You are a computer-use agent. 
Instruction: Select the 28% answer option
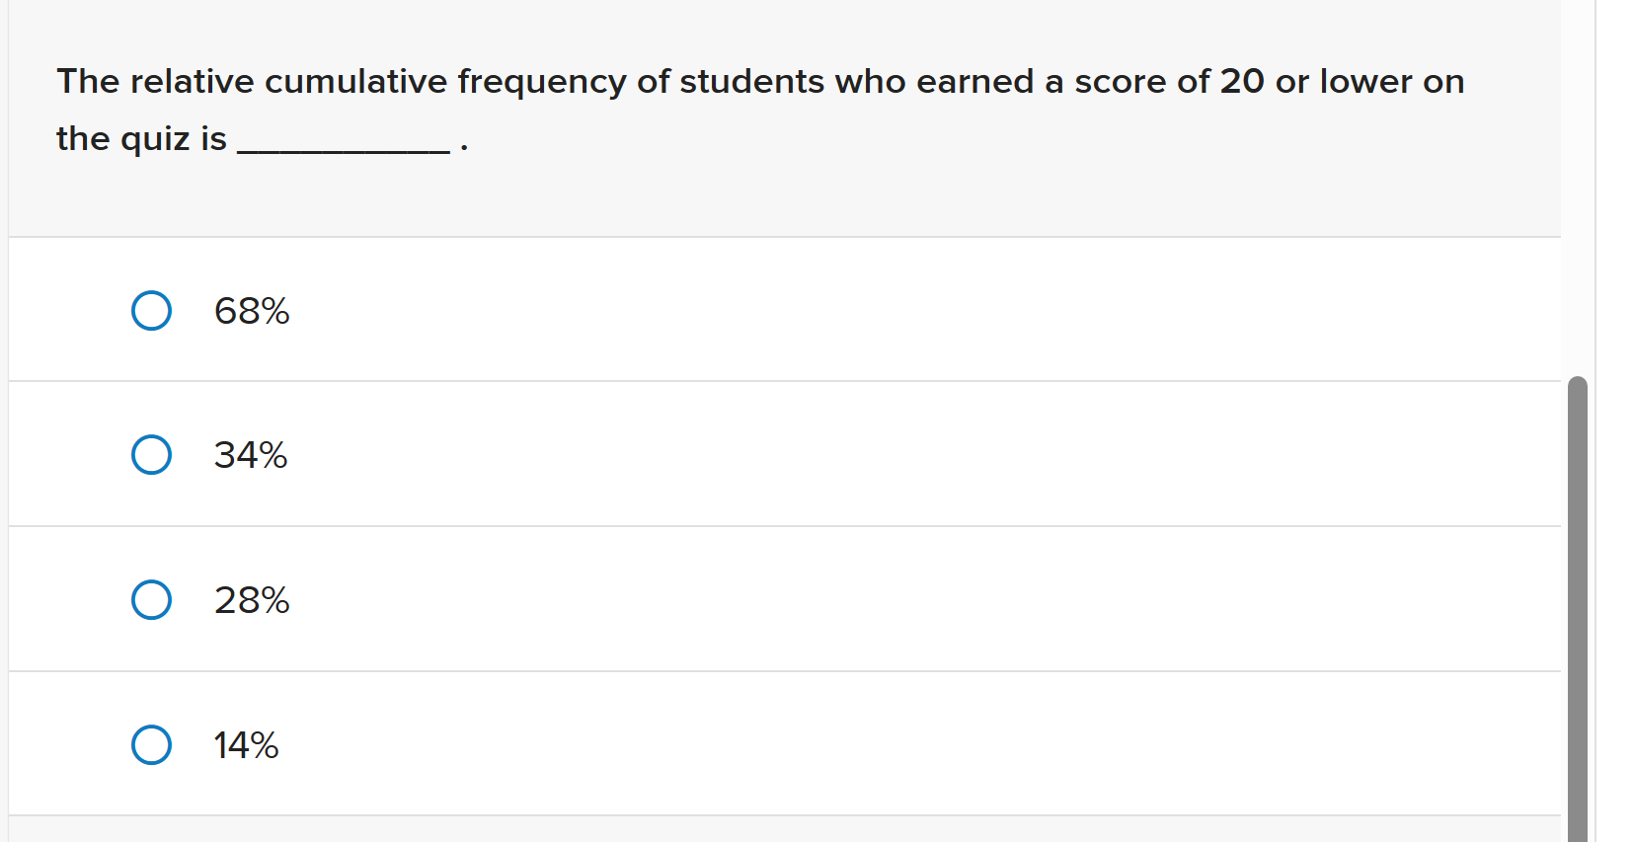click(x=251, y=599)
